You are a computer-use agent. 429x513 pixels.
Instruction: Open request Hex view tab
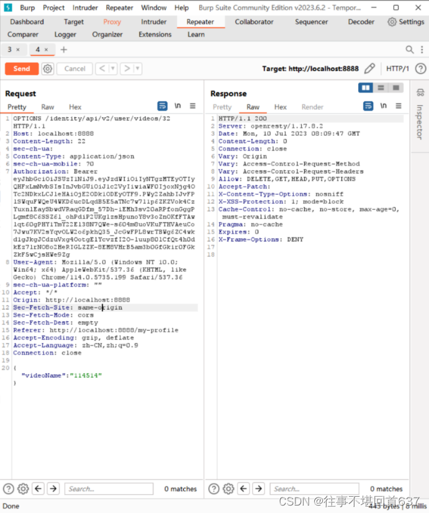75,107
